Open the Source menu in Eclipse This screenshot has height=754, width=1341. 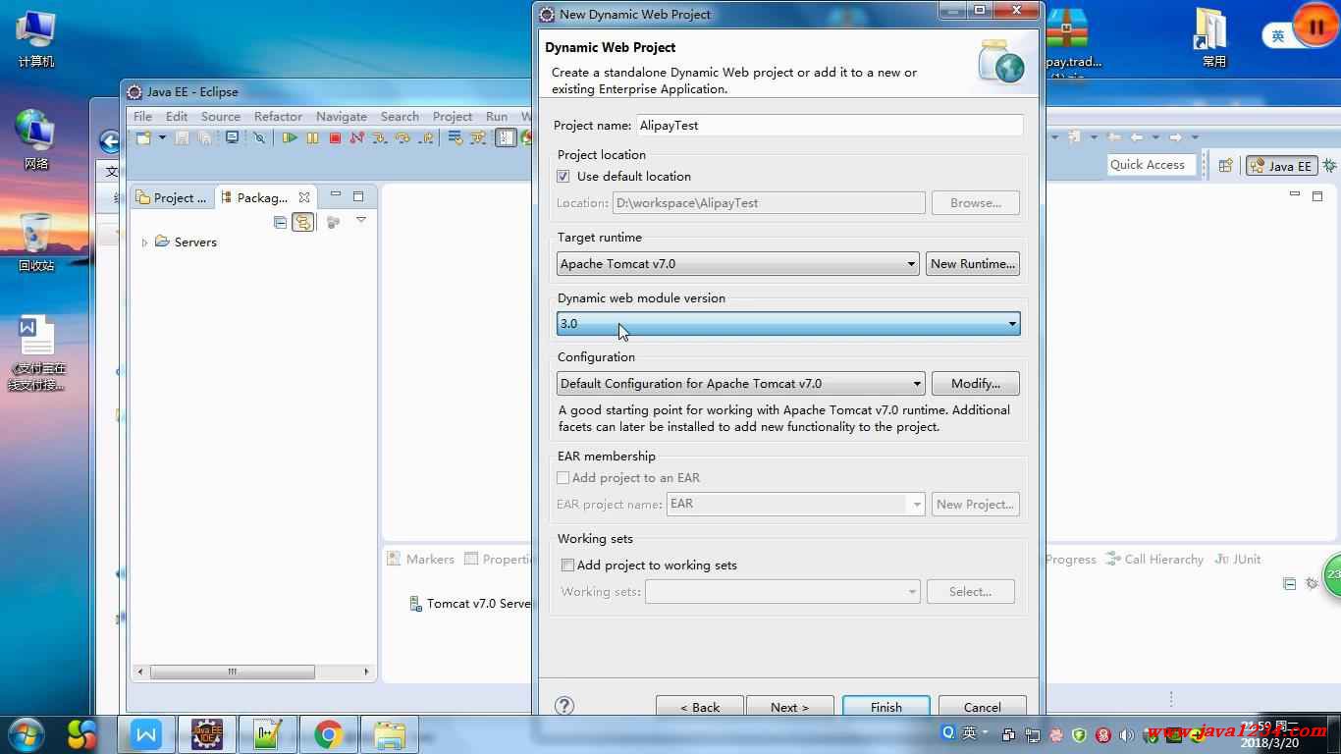(221, 116)
